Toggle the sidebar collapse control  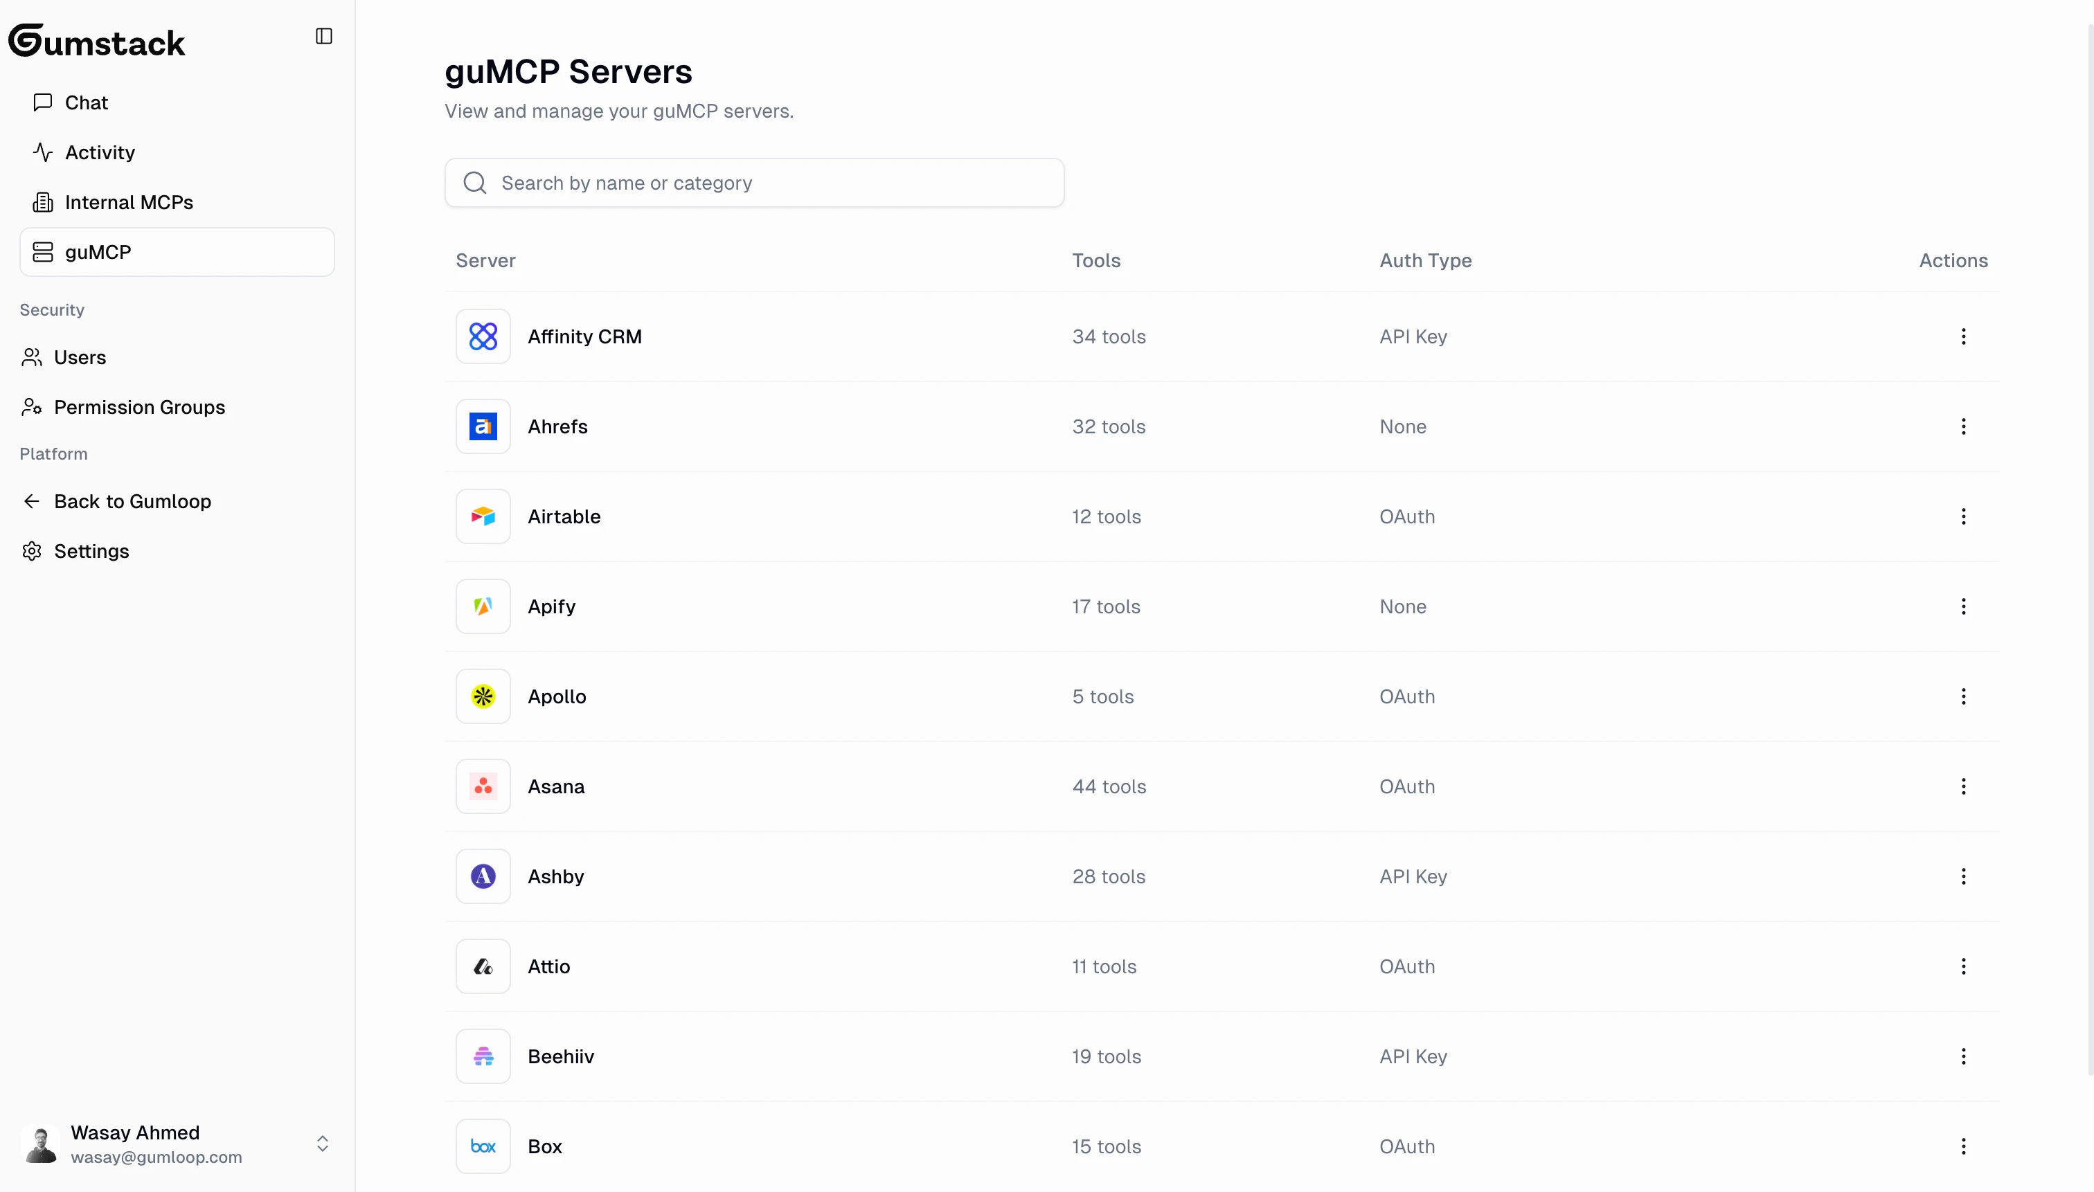tap(323, 36)
